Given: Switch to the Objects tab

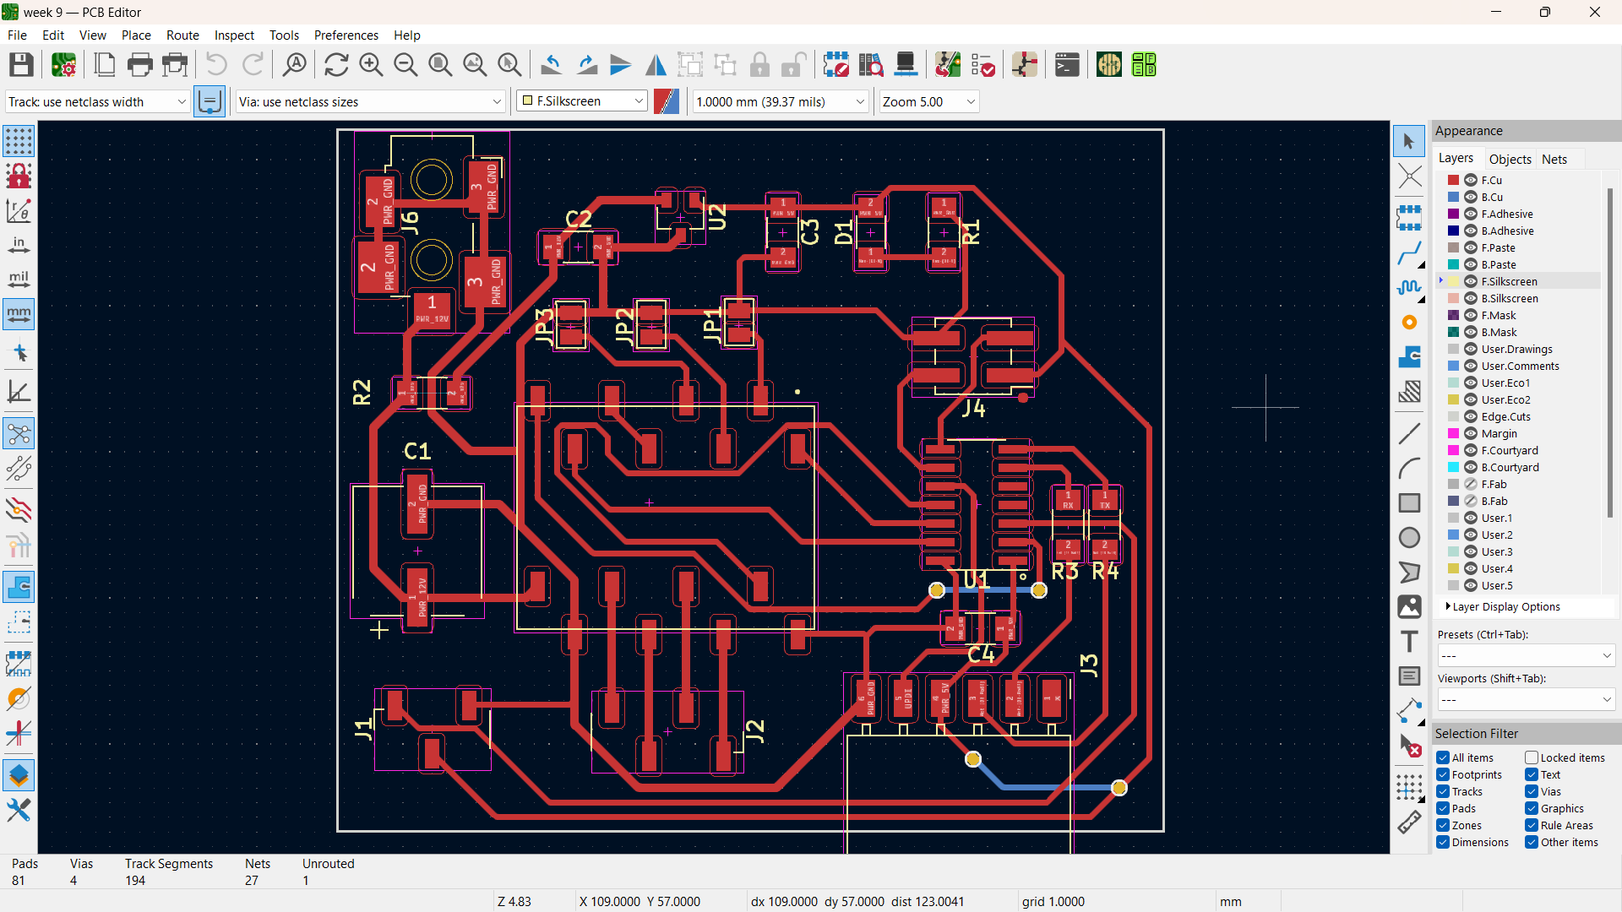Looking at the screenshot, I should pyautogui.click(x=1510, y=159).
